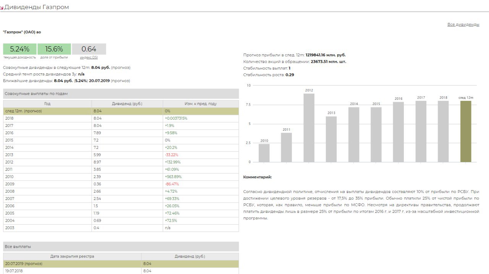
Task: Click the 2010 bar in the chart
Action: (264, 153)
